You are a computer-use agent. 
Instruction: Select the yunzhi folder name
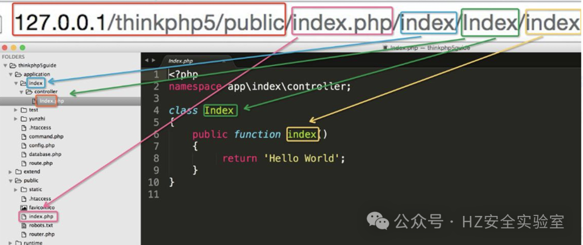(37, 118)
